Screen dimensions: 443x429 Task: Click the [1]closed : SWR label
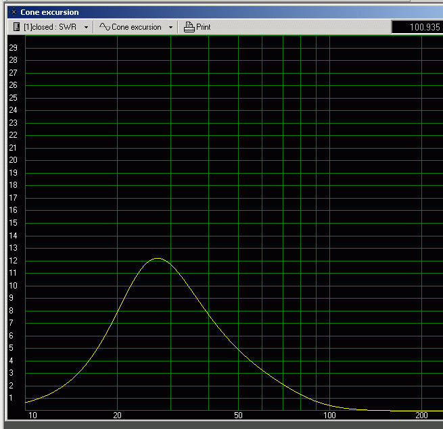tap(50, 27)
